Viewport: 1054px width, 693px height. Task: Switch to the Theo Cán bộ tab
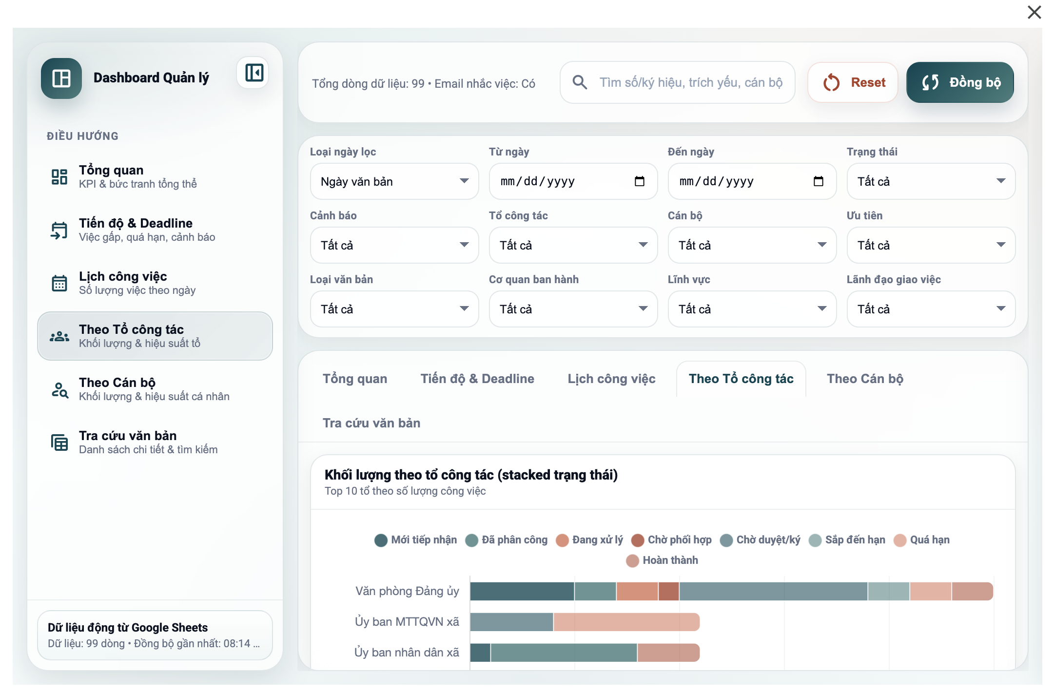(x=865, y=379)
